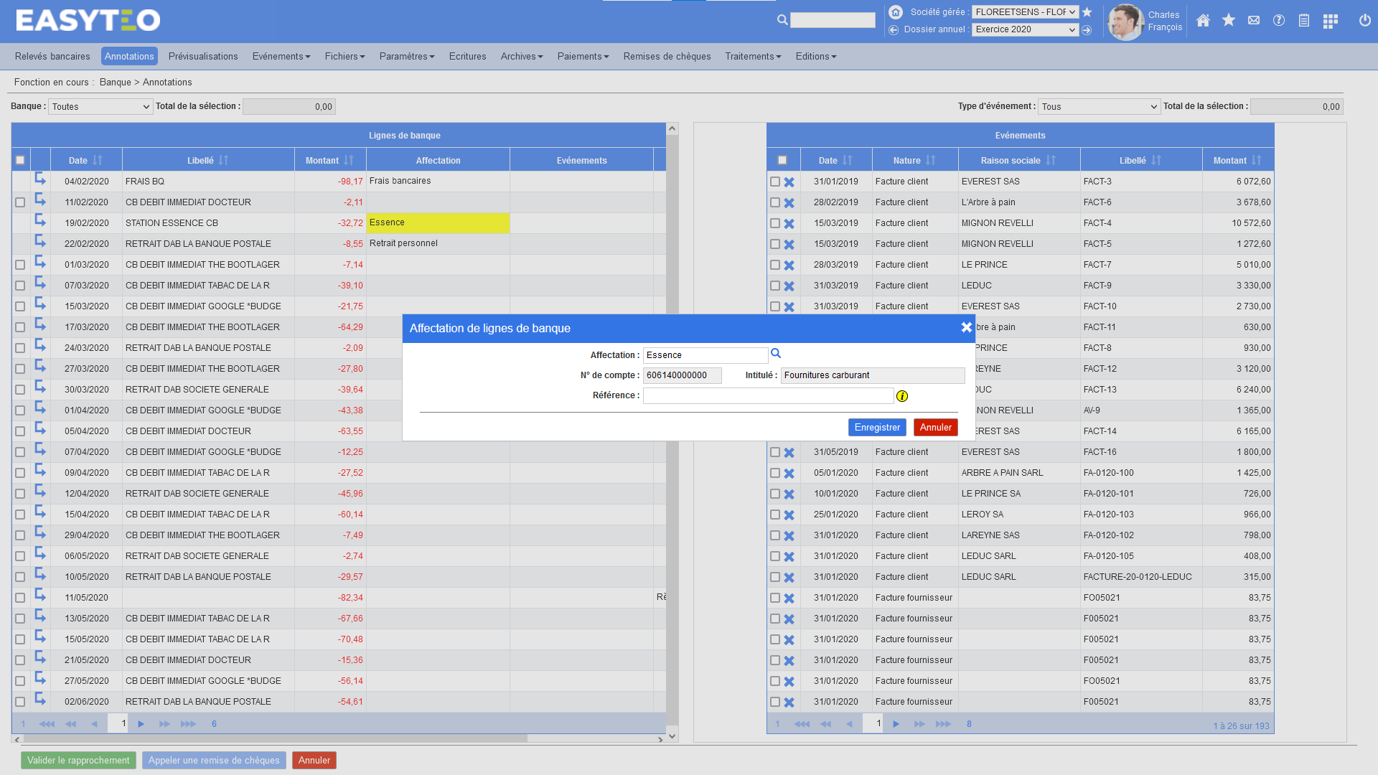Open the Paramètres menu
The height and width of the screenshot is (775, 1378).
click(x=406, y=57)
